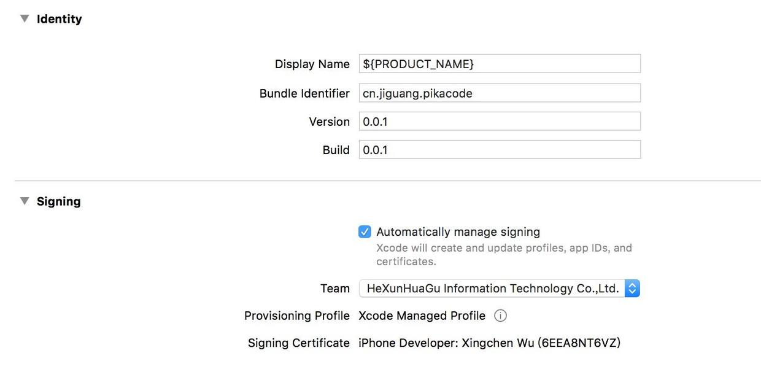
Task: Click the iPhone Developer signing certificate text
Action: point(489,343)
